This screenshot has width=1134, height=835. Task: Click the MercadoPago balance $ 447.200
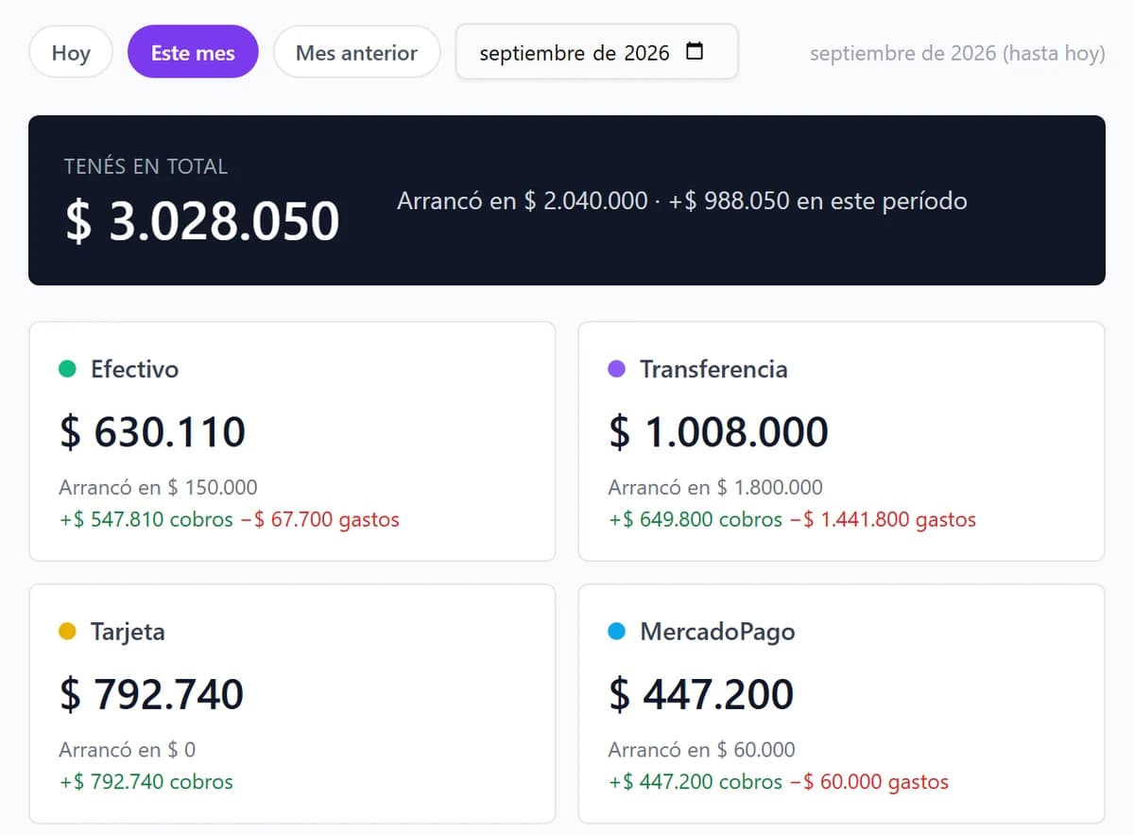coord(700,694)
